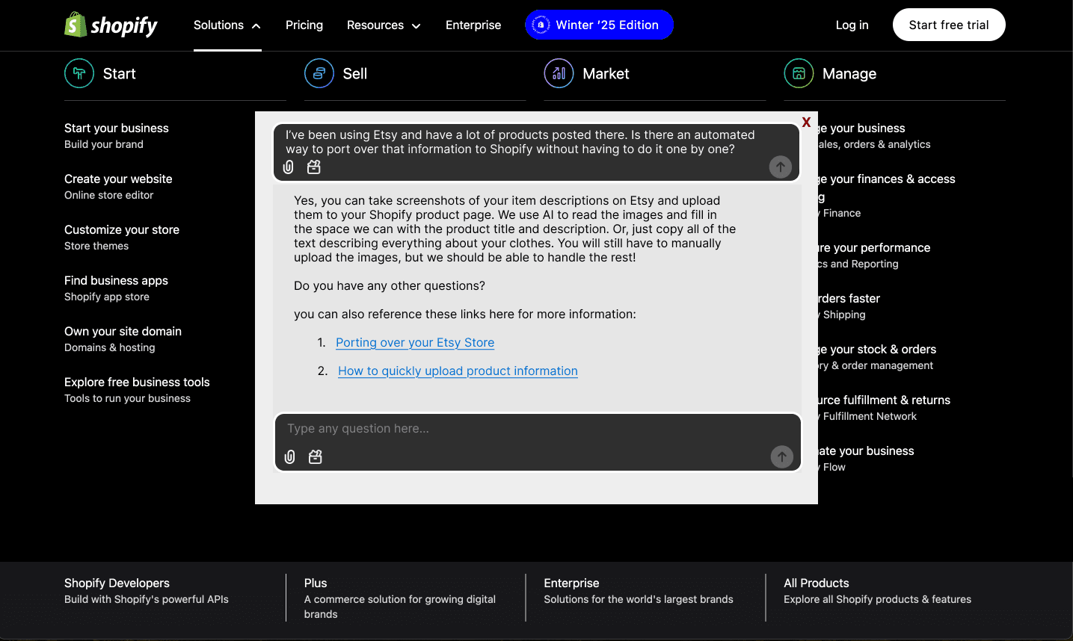Click the send arrow in the lower chat input
The height and width of the screenshot is (641, 1073).
pyautogui.click(x=782, y=456)
